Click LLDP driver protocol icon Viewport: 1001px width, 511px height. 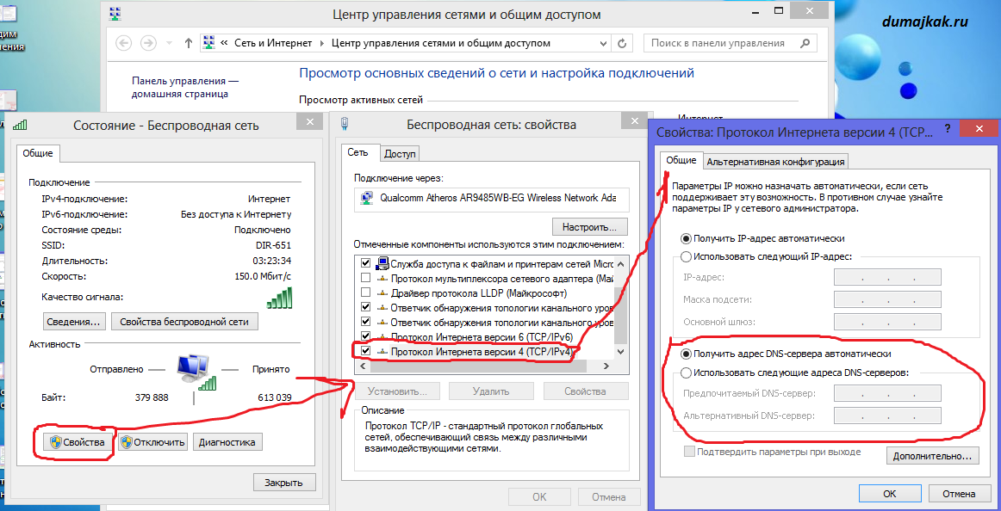click(382, 292)
